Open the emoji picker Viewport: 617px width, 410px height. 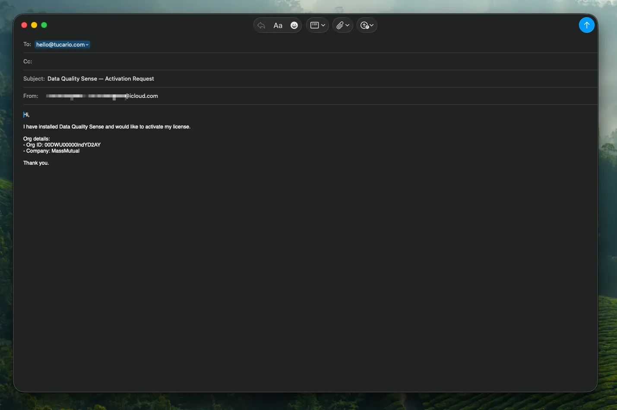[294, 25]
